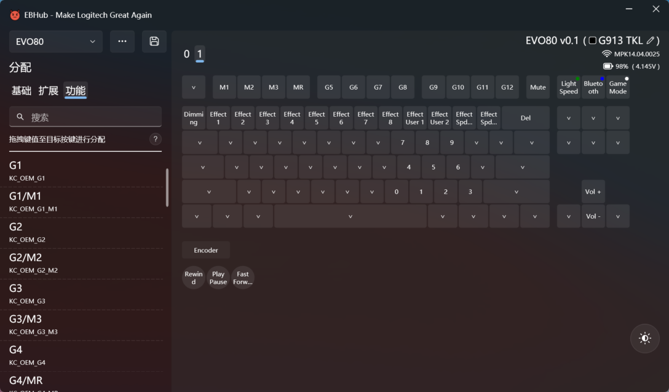Click the pencil icon to rename G913 TKL
This screenshot has width=669, height=392.
pos(650,40)
